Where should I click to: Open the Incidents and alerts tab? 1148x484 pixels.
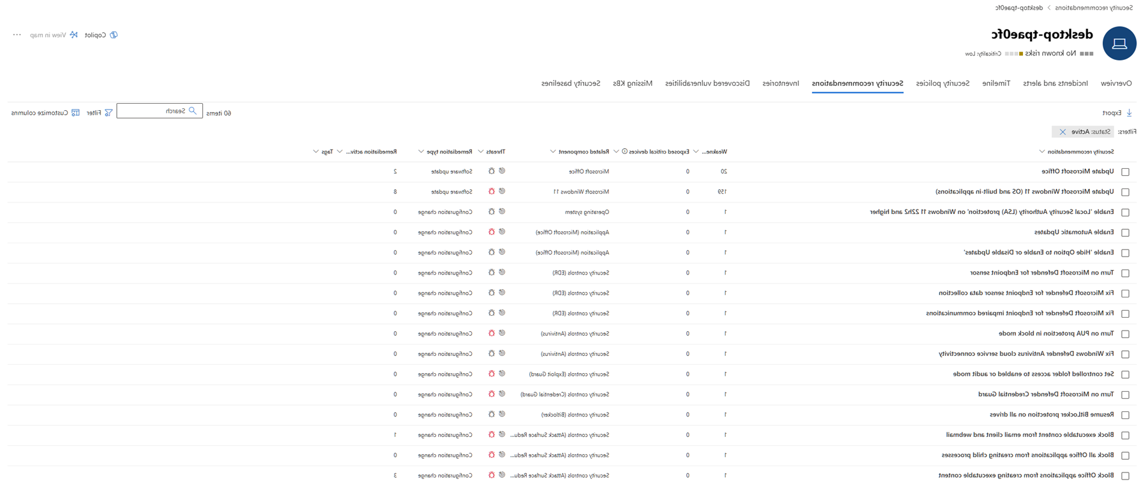(x=1056, y=83)
